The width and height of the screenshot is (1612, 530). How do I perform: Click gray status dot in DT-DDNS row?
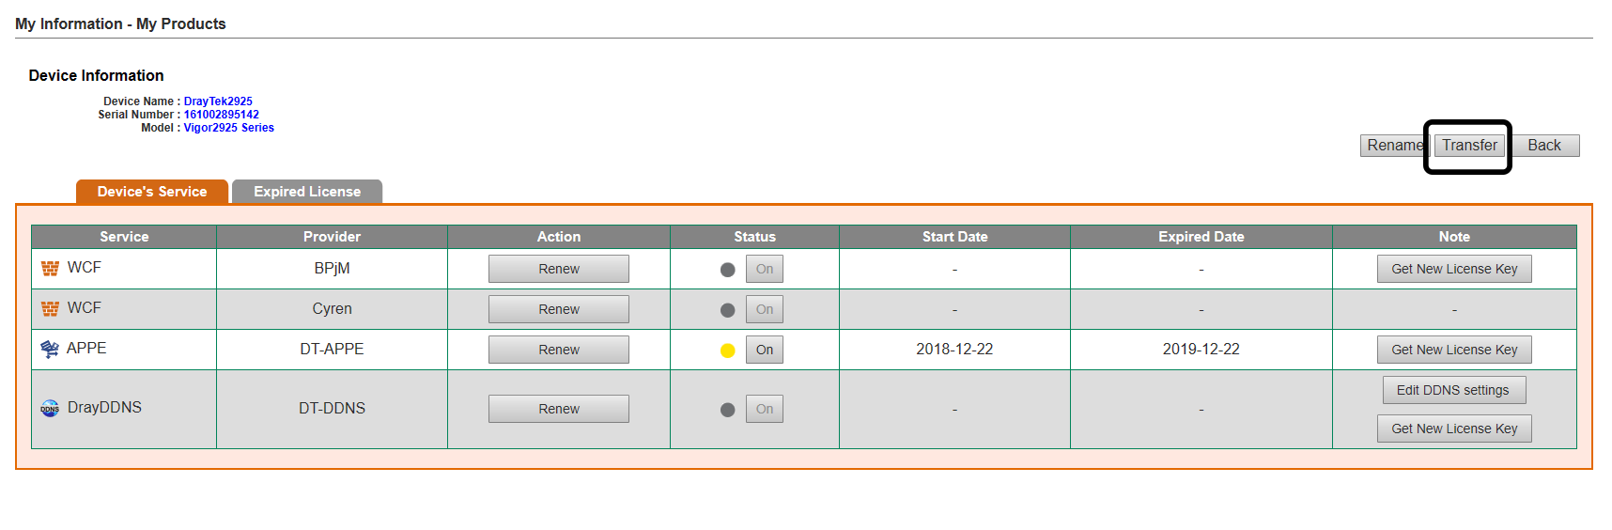(727, 410)
